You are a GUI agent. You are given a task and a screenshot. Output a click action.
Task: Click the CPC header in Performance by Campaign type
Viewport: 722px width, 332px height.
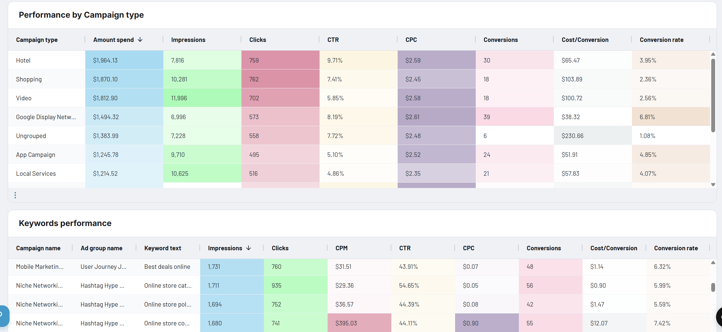(x=411, y=40)
